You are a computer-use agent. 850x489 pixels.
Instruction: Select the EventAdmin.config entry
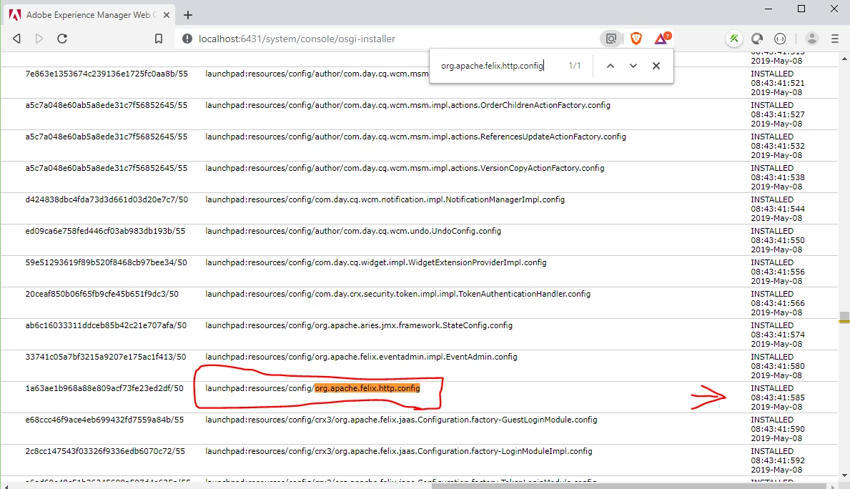click(361, 357)
